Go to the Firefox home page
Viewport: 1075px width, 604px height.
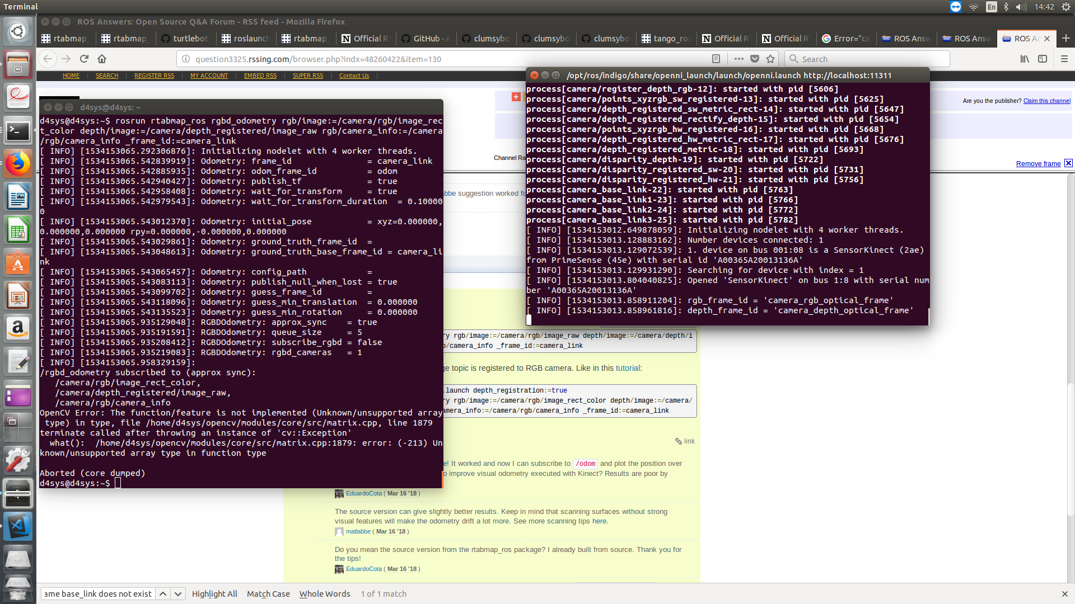click(x=102, y=59)
